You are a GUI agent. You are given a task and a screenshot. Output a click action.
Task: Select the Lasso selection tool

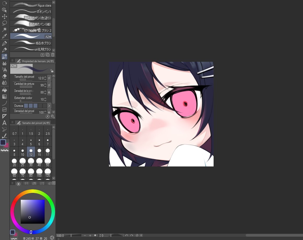point(4,23)
